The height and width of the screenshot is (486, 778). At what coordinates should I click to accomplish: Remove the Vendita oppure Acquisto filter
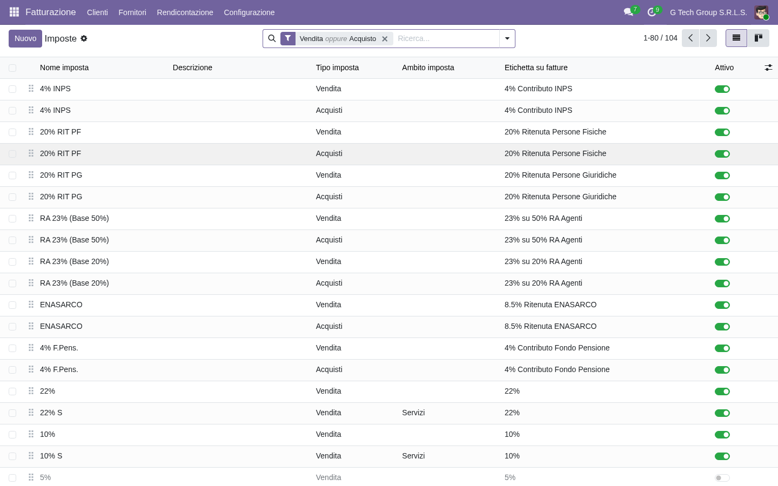tap(385, 39)
